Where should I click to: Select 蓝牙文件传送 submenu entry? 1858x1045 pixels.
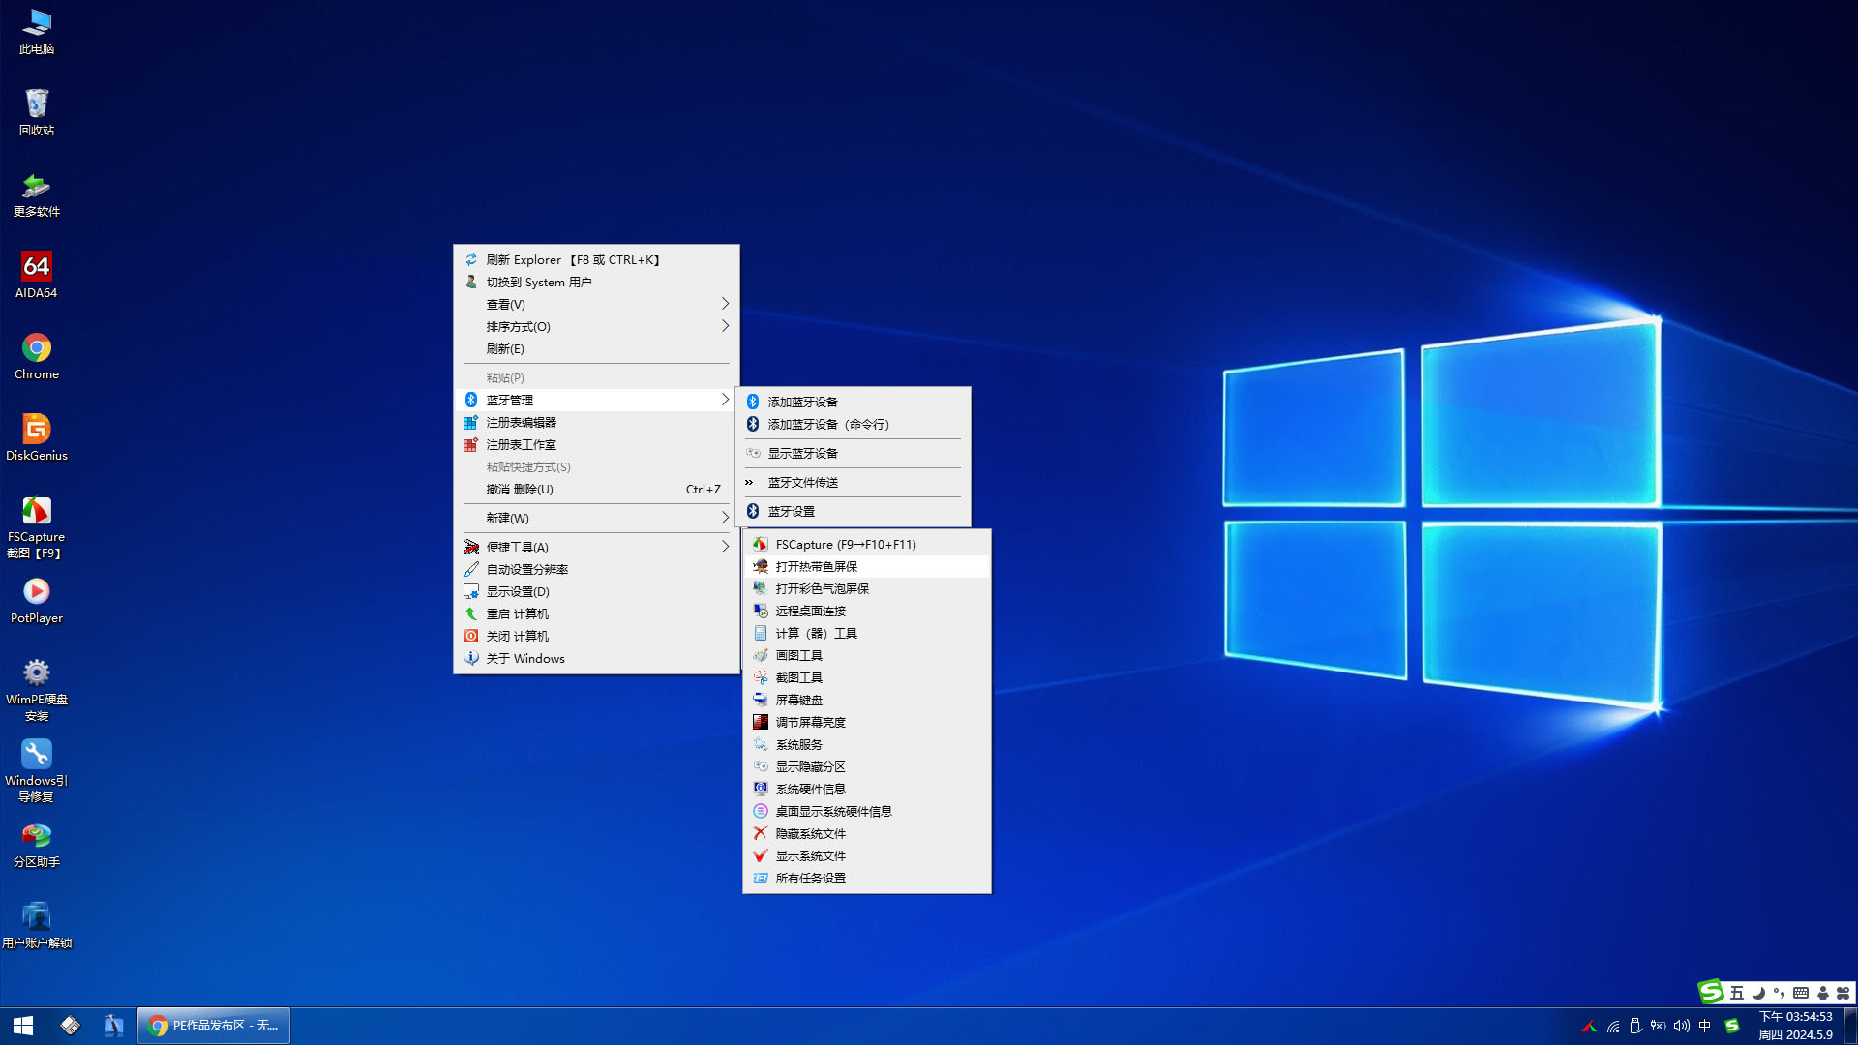853,482
